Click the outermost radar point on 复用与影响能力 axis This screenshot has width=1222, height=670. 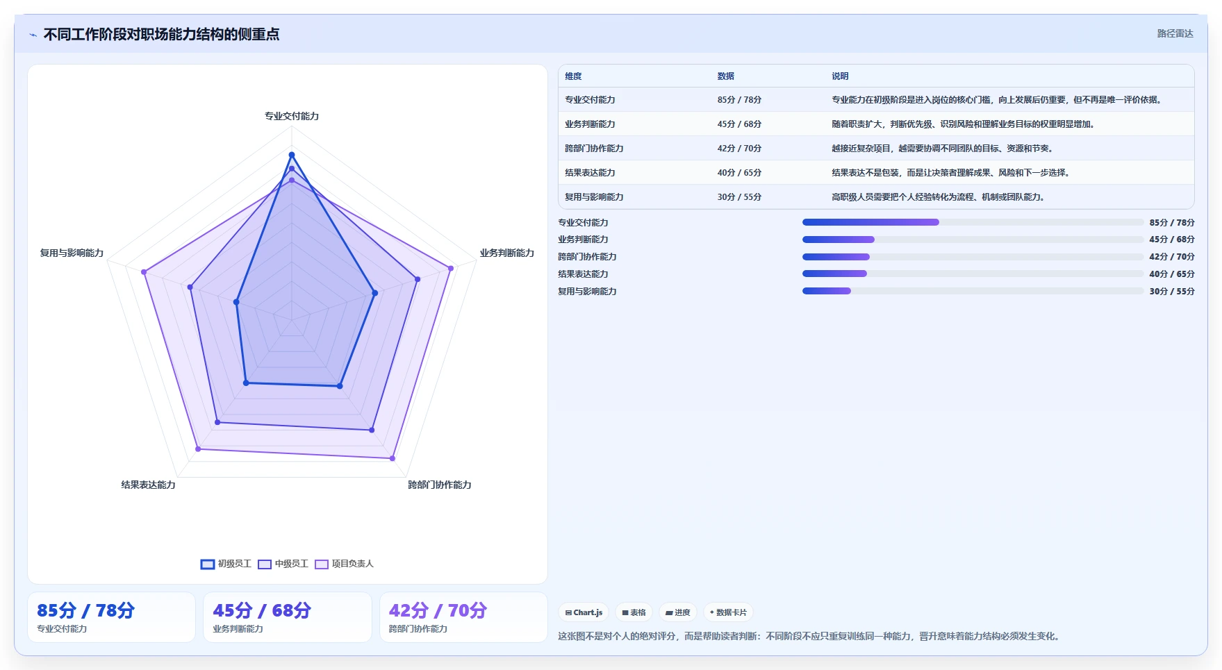(144, 272)
